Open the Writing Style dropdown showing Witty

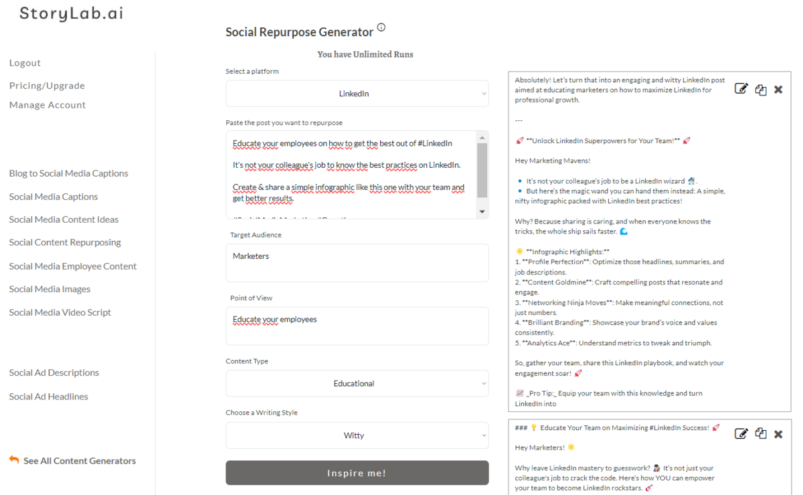357,435
